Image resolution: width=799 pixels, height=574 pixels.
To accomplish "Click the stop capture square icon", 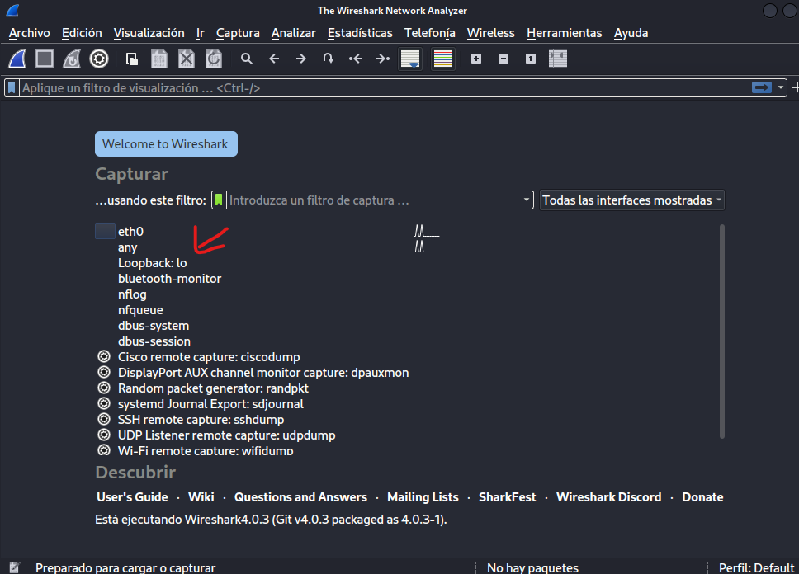I will click(45, 59).
